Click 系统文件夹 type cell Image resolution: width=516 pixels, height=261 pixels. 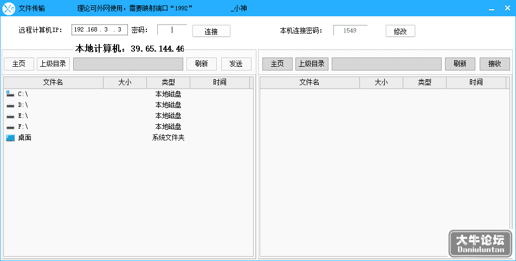(168, 138)
